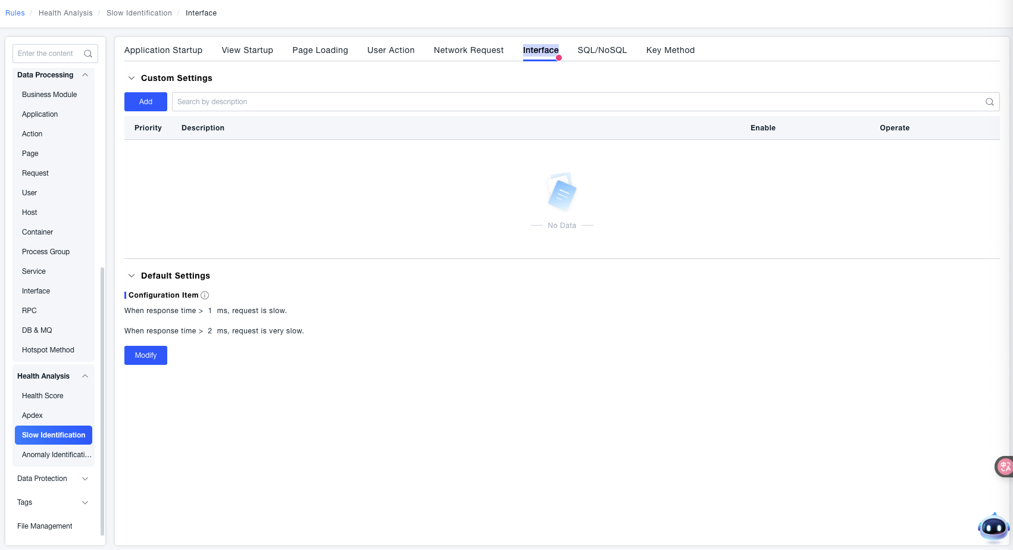Switch to the Network Request tab

click(468, 50)
